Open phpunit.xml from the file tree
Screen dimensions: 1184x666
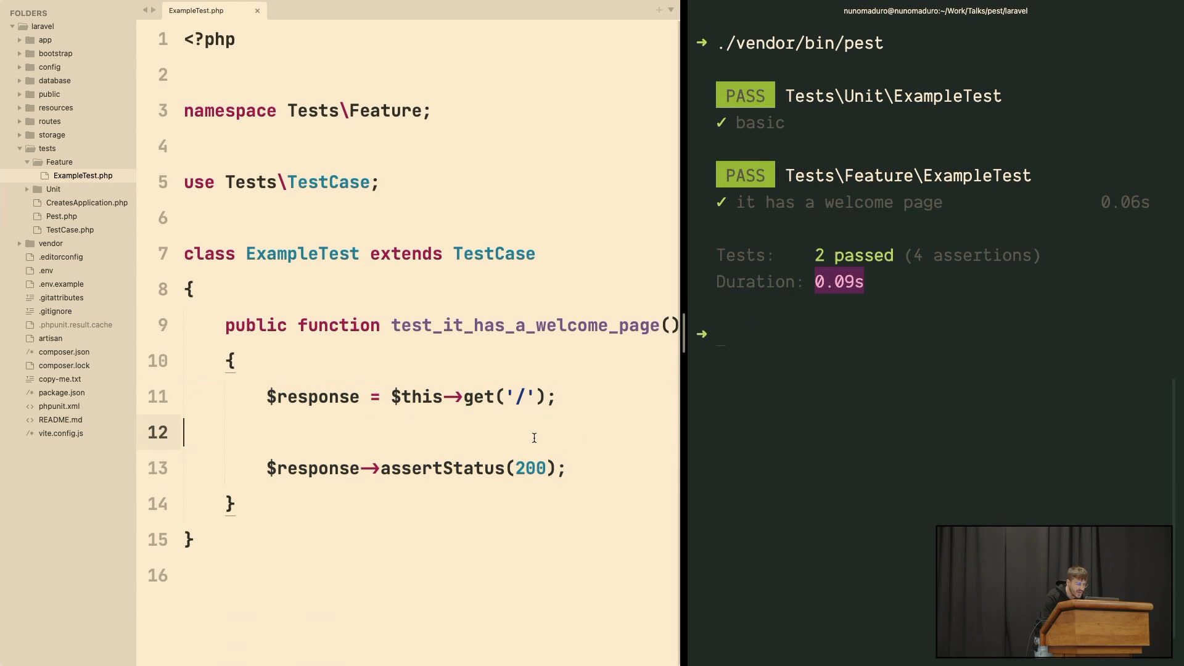click(x=59, y=406)
